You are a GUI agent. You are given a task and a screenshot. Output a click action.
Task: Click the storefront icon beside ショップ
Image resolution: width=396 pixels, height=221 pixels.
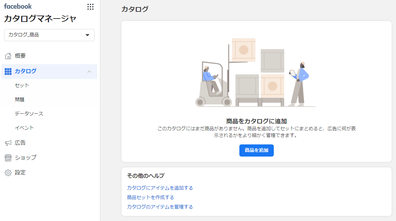(8, 158)
